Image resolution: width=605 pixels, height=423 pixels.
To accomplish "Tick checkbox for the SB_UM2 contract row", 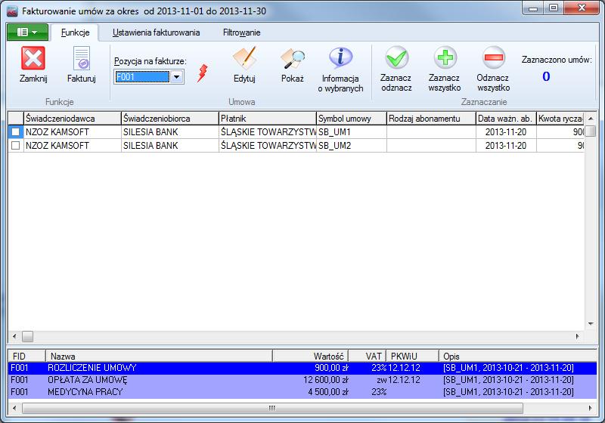I will (15, 146).
